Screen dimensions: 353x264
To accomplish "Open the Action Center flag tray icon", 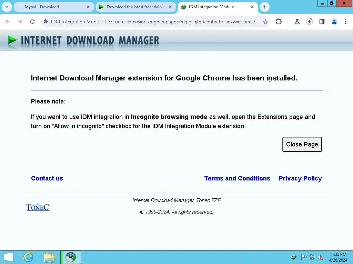I will pyautogui.click(x=304, y=257).
